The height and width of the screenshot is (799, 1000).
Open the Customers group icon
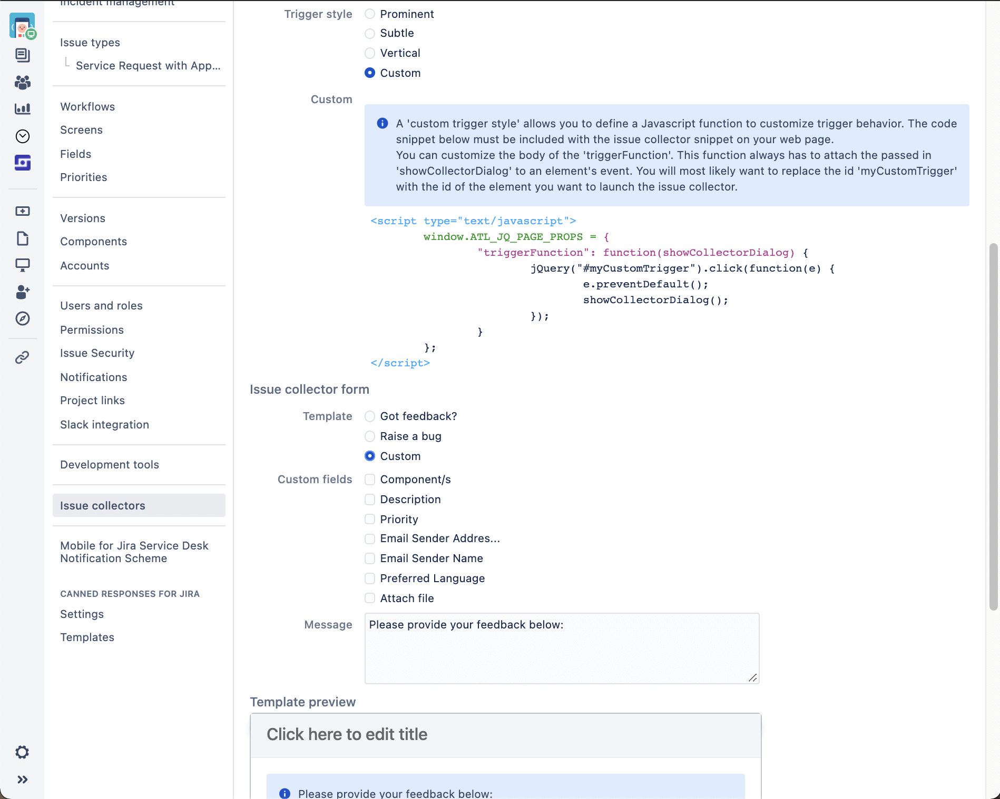[23, 82]
